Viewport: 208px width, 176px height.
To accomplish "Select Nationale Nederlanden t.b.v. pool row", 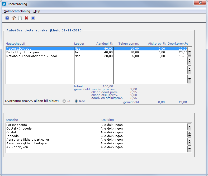I will tap(40, 56).
